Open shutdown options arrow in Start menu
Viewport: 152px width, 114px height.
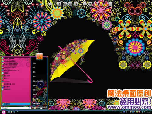[45, 108]
